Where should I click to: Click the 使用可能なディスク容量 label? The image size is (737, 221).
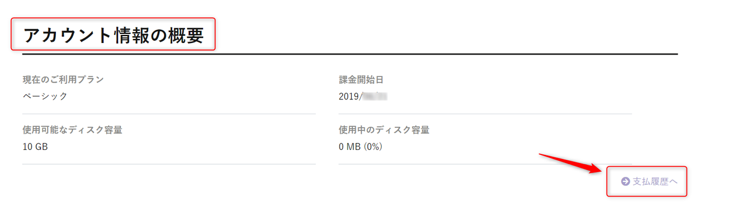tap(73, 130)
